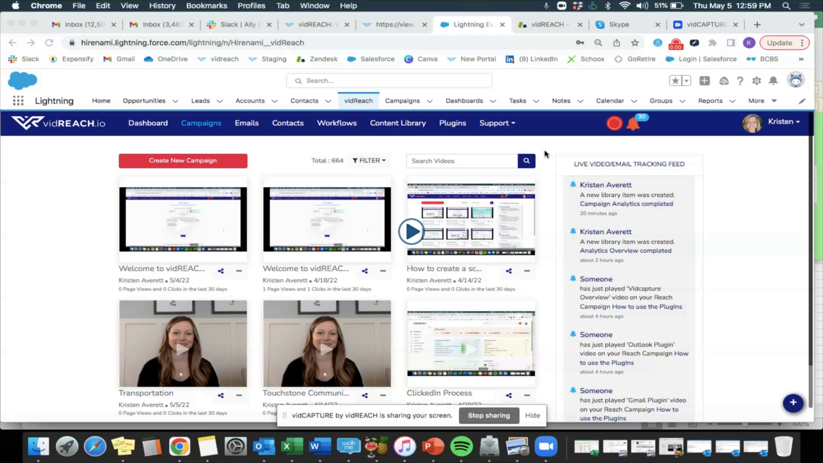This screenshot has height=463, width=823.
Task: Click the Search Videos input field
Action: [462, 161]
